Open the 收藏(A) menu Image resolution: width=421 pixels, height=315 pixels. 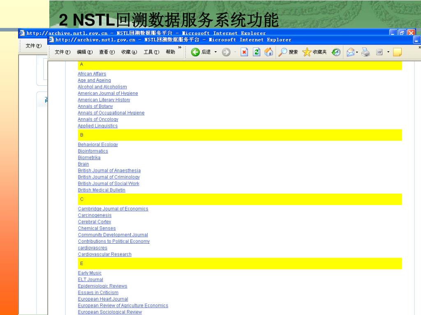[129, 52]
